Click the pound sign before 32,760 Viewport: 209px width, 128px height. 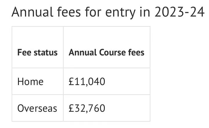click(71, 108)
